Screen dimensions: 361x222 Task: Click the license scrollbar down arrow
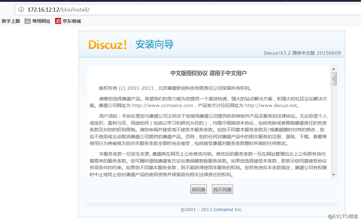[x=334, y=175]
